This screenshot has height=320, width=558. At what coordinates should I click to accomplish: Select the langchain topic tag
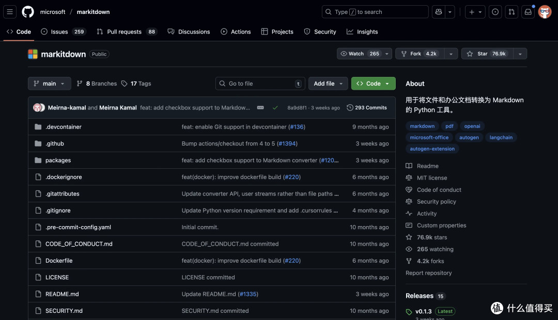(501, 138)
